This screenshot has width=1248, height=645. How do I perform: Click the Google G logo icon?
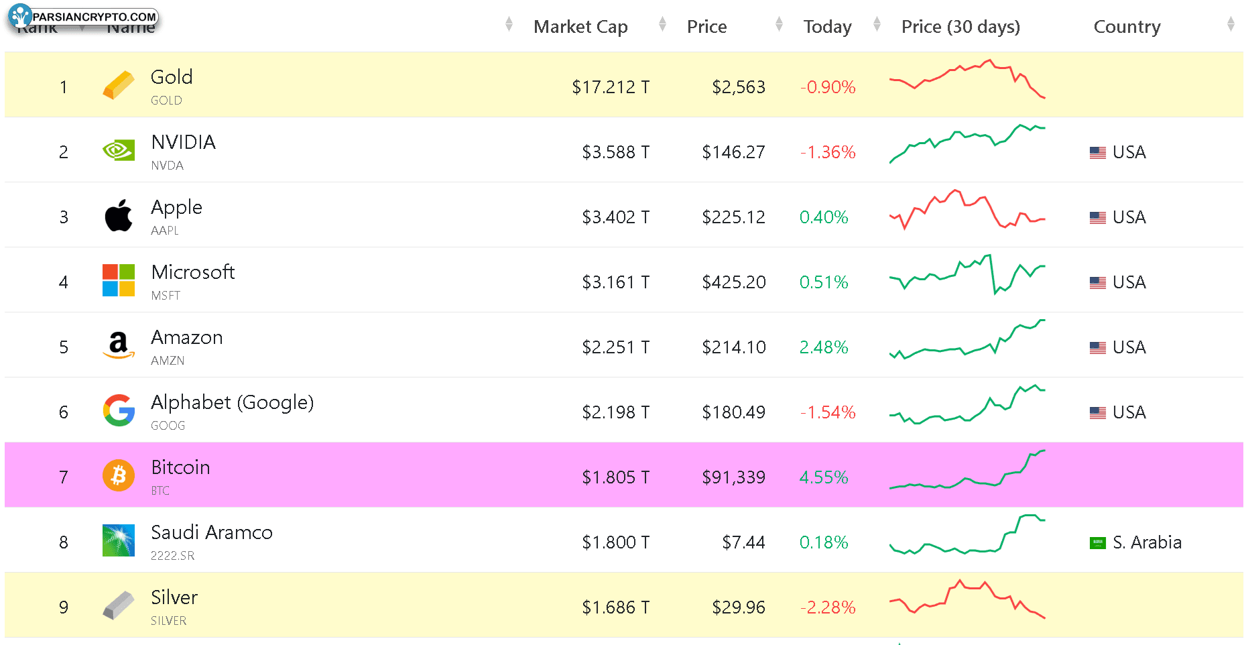click(x=119, y=410)
